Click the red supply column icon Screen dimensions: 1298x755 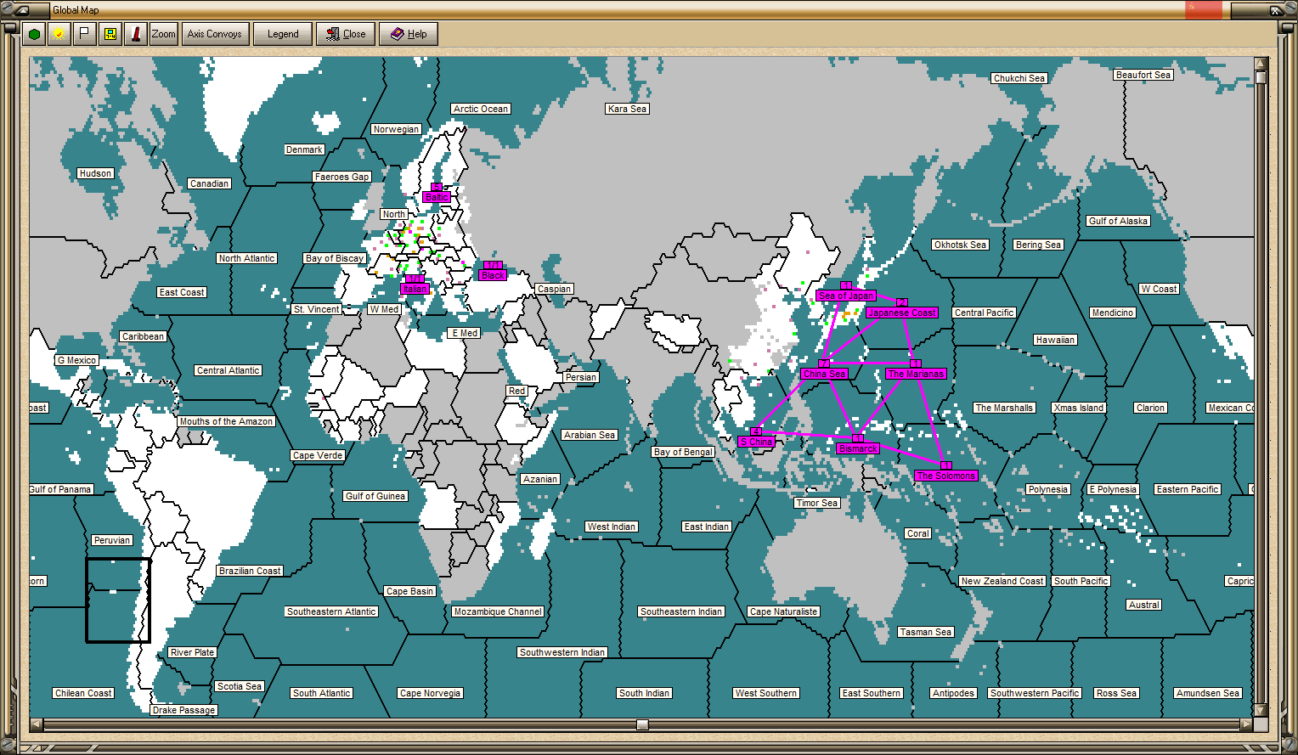pyautogui.click(x=135, y=34)
